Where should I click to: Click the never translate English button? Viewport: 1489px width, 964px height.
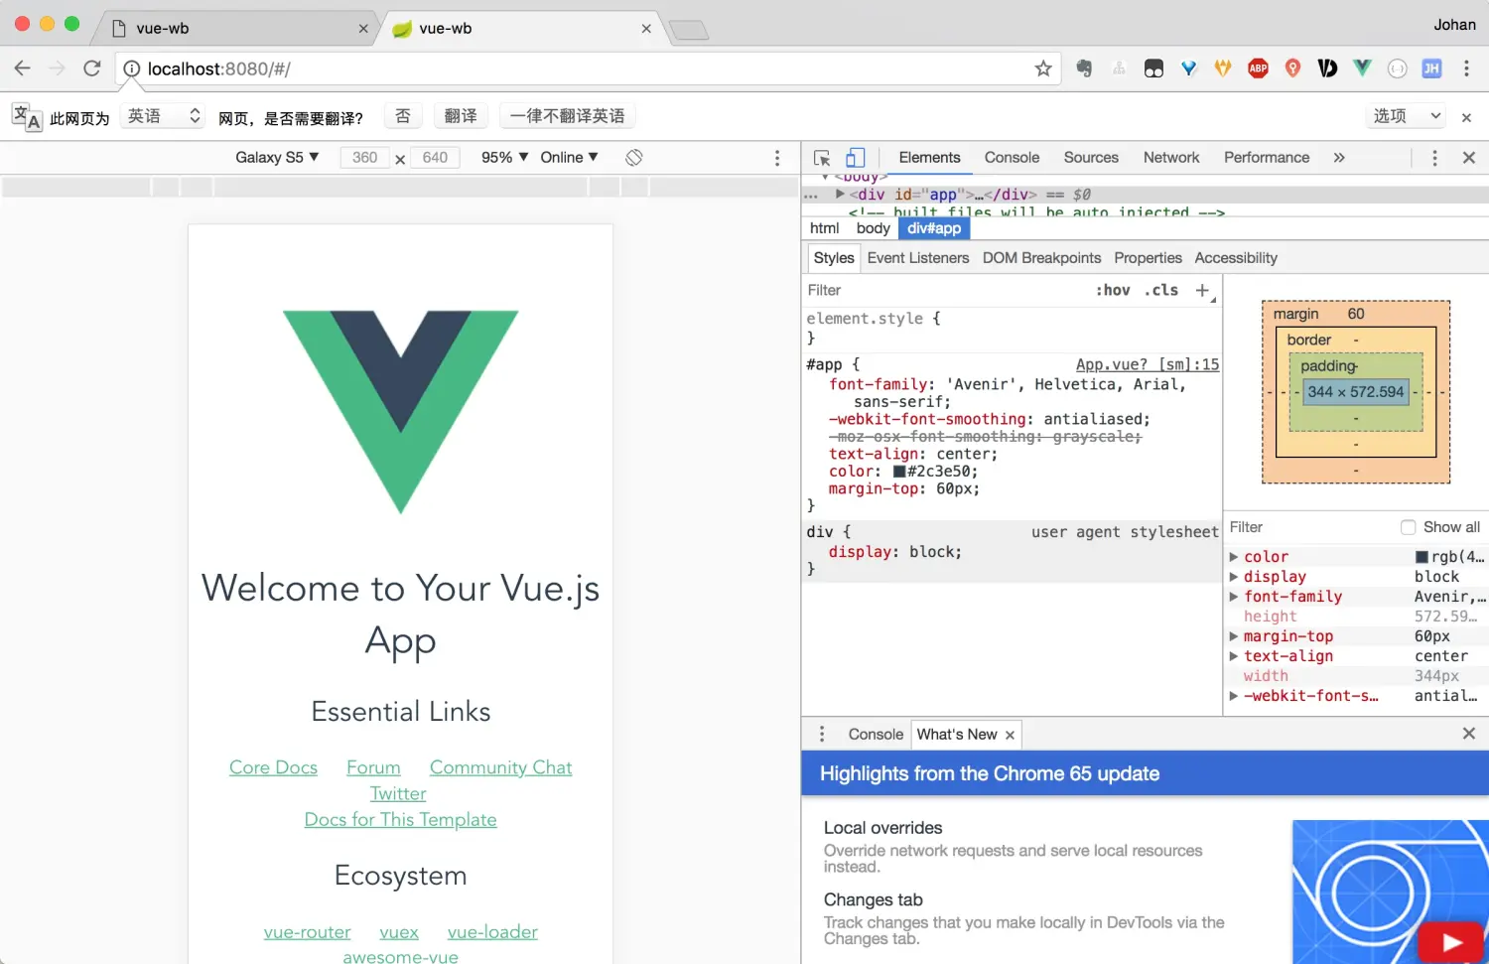pyautogui.click(x=568, y=116)
